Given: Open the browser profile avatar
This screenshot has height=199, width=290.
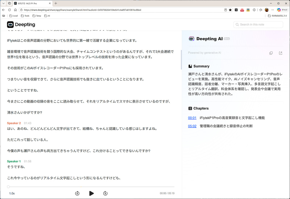Looking at the screenshot, I should [267, 10].
